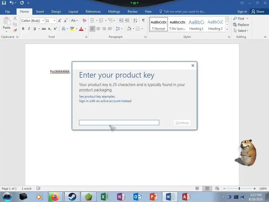
Task: Open Excel from the taskbar
Action: click(x=105, y=197)
